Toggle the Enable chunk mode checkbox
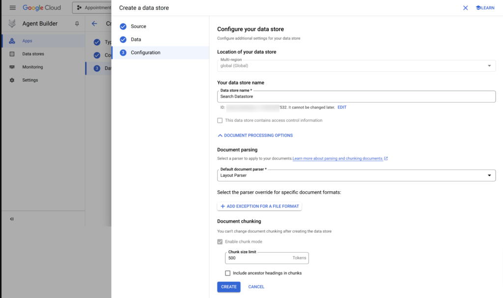The height and width of the screenshot is (298, 503). coord(220,241)
